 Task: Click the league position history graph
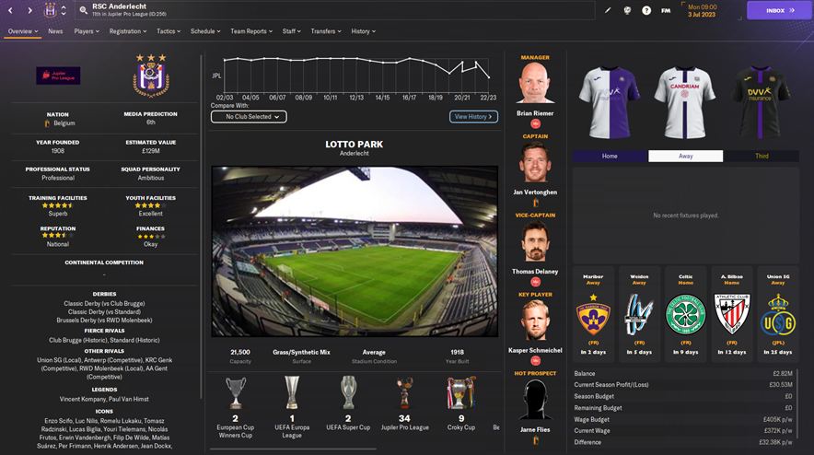click(x=356, y=76)
